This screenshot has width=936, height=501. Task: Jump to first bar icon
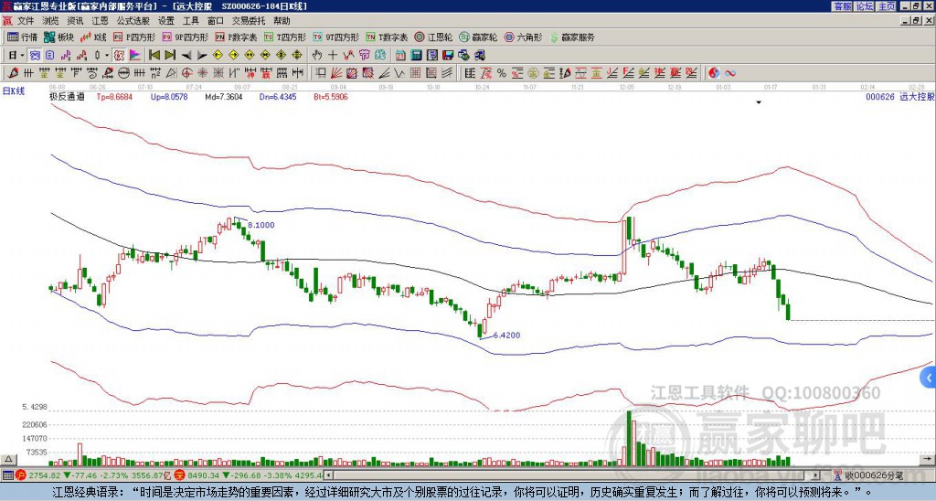click(x=154, y=56)
